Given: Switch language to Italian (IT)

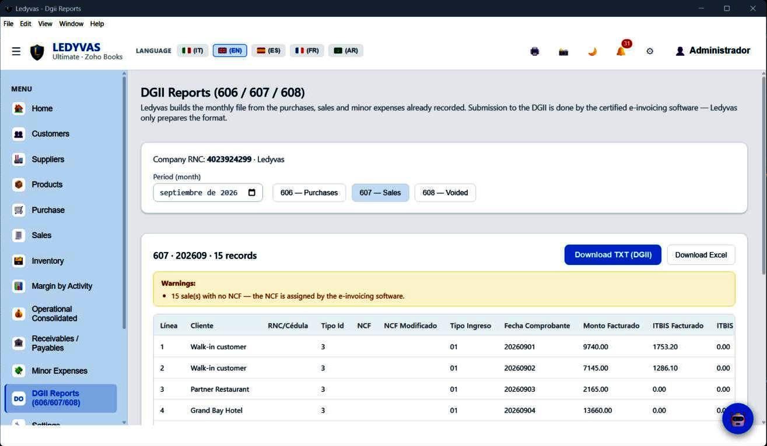Looking at the screenshot, I should (x=192, y=51).
